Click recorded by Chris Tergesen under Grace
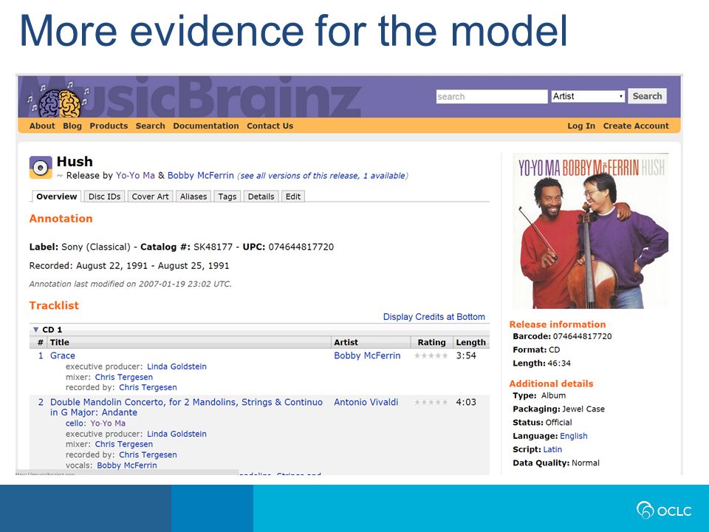This screenshot has height=532, width=709. coord(148,387)
